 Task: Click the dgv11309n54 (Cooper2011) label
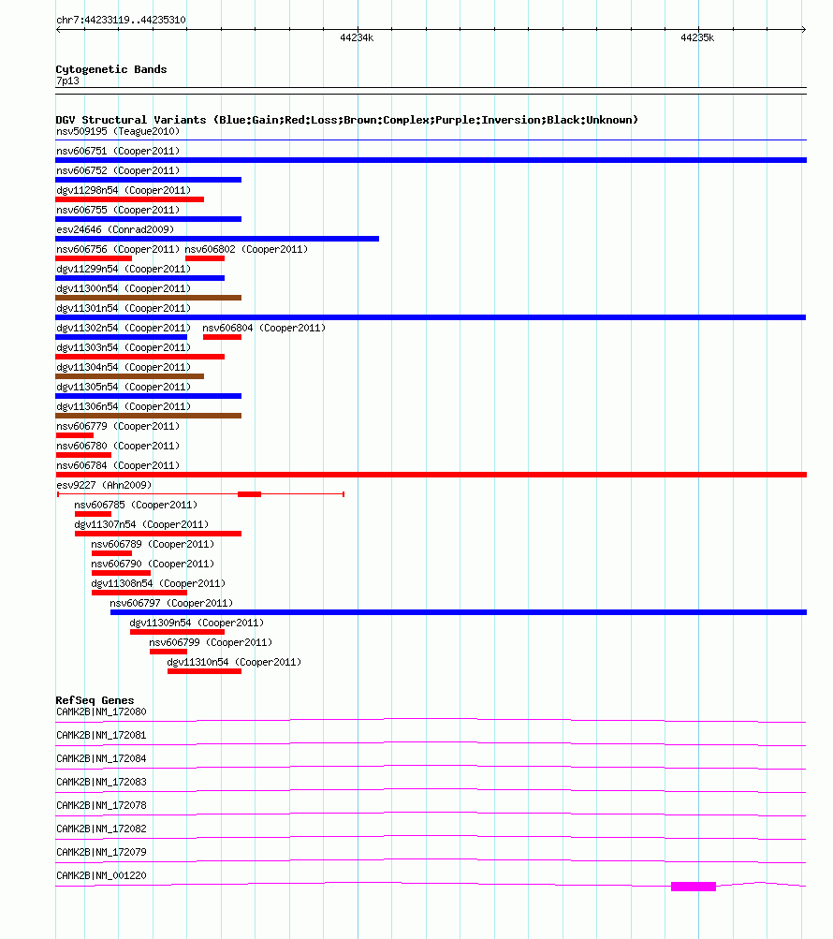pyautogui.click(x=197, y=623)
